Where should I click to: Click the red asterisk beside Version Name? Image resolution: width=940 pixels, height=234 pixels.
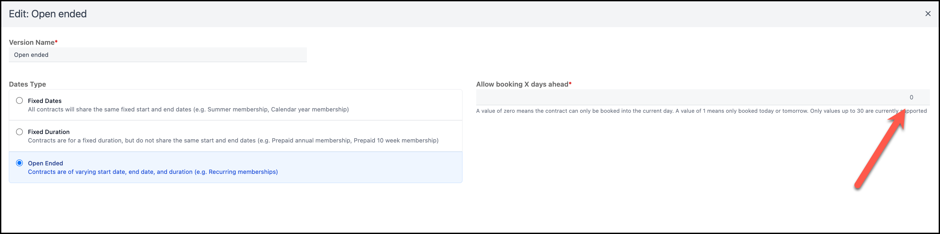(x=56, y=42)
